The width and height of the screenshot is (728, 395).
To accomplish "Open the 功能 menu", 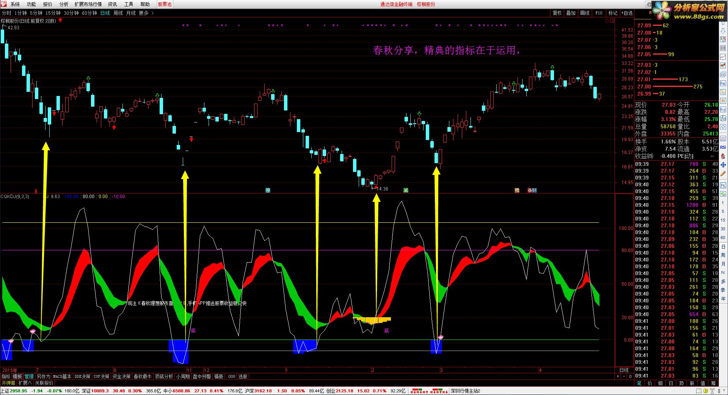I will point(31,4).
